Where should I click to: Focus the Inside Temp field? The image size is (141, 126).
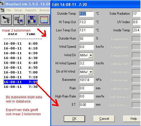point(136,30)
